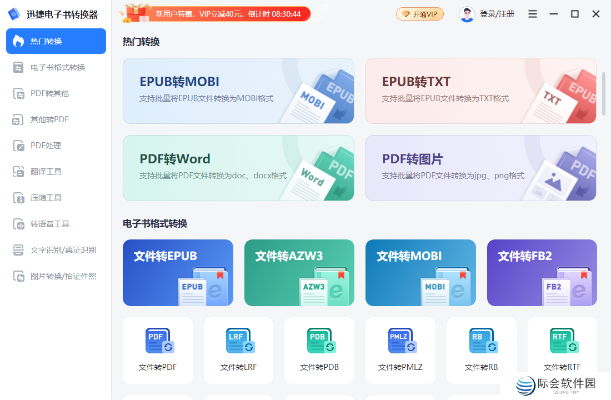Open the hamburger settings menu

[x=532, y=13]
